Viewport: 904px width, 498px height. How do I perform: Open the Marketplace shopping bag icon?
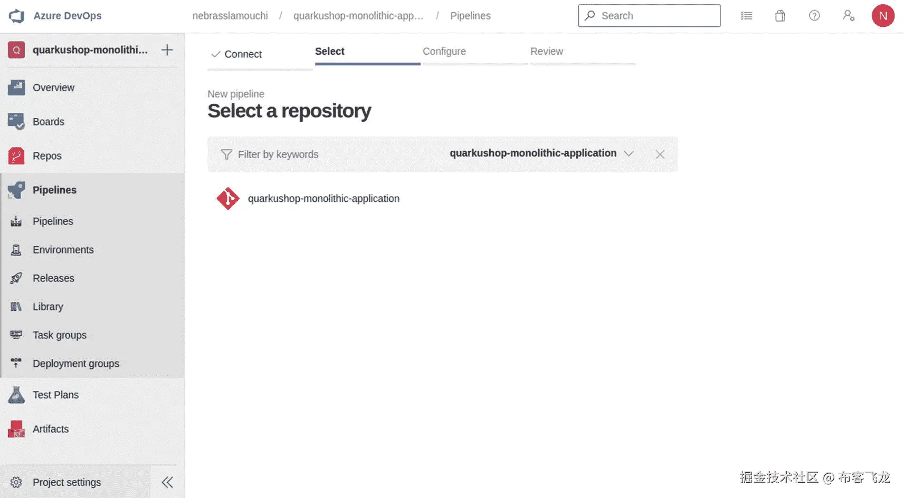coord(780,16)
